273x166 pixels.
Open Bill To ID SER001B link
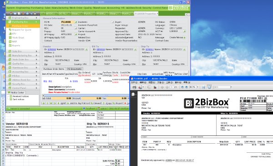coord(101,49)
